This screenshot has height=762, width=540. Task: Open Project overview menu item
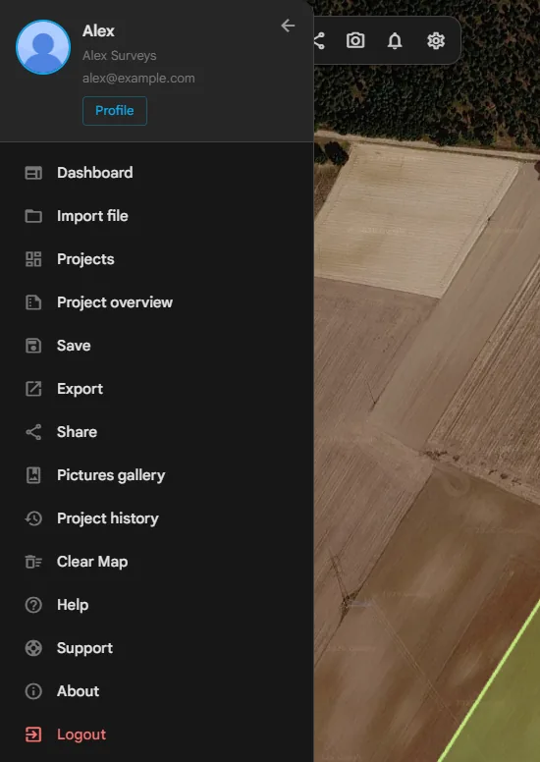click(115, 302)
